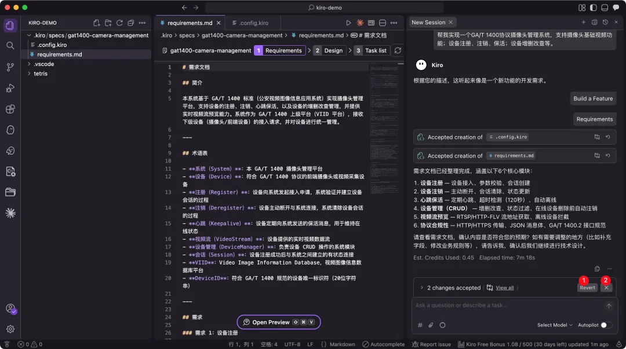Open the Manage settings gear
626x349 pixels.
click(10, 329)
